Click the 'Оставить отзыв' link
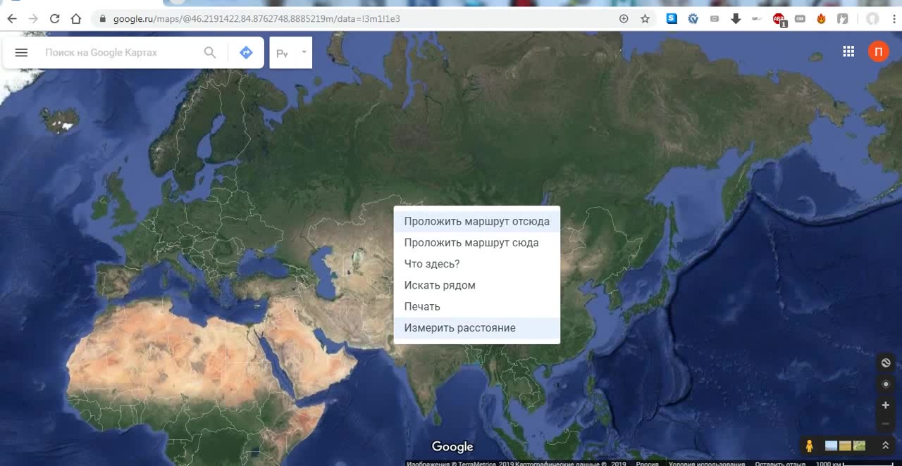This screenshot has height=466, width=902. coord(779,463)
